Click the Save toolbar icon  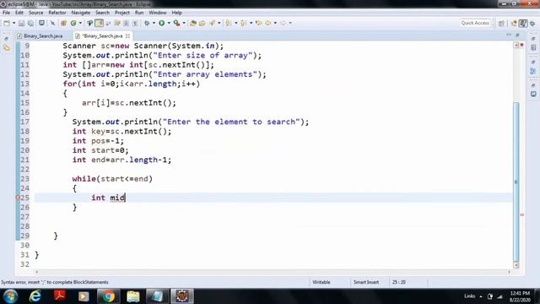[21, 23]
